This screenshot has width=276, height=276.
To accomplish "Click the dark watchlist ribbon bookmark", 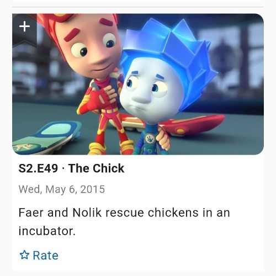I will pyautogui.click(x=24, y=30).
